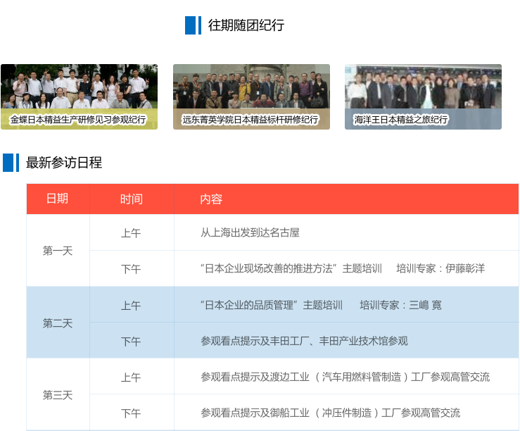Image resolution: width=520 pixels, height=431 pixels.
Task: Select the 第三天 date cell
Action: (x=58, y=395)
